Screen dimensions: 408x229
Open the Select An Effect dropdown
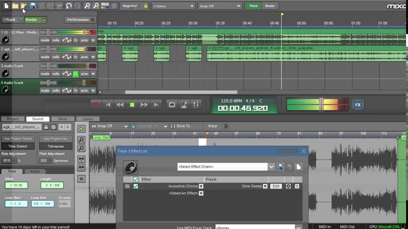pos(201,193)
